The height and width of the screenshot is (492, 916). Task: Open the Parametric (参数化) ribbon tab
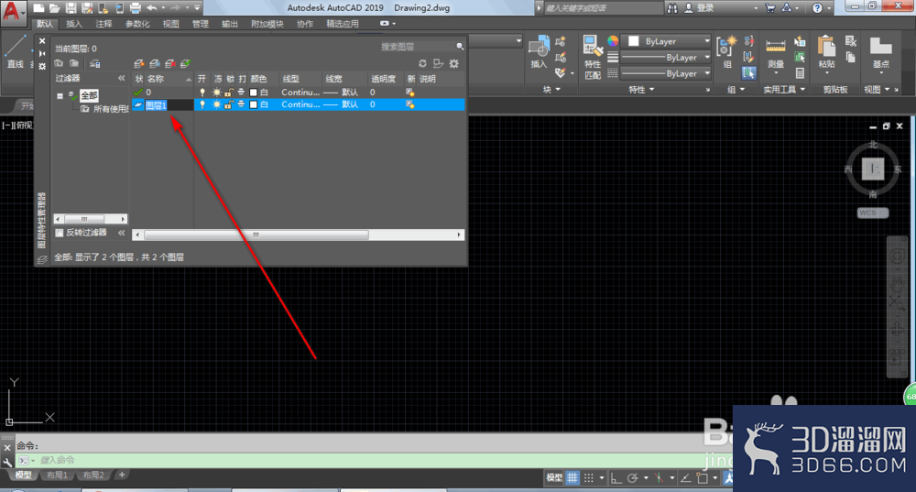click(137, 24)
